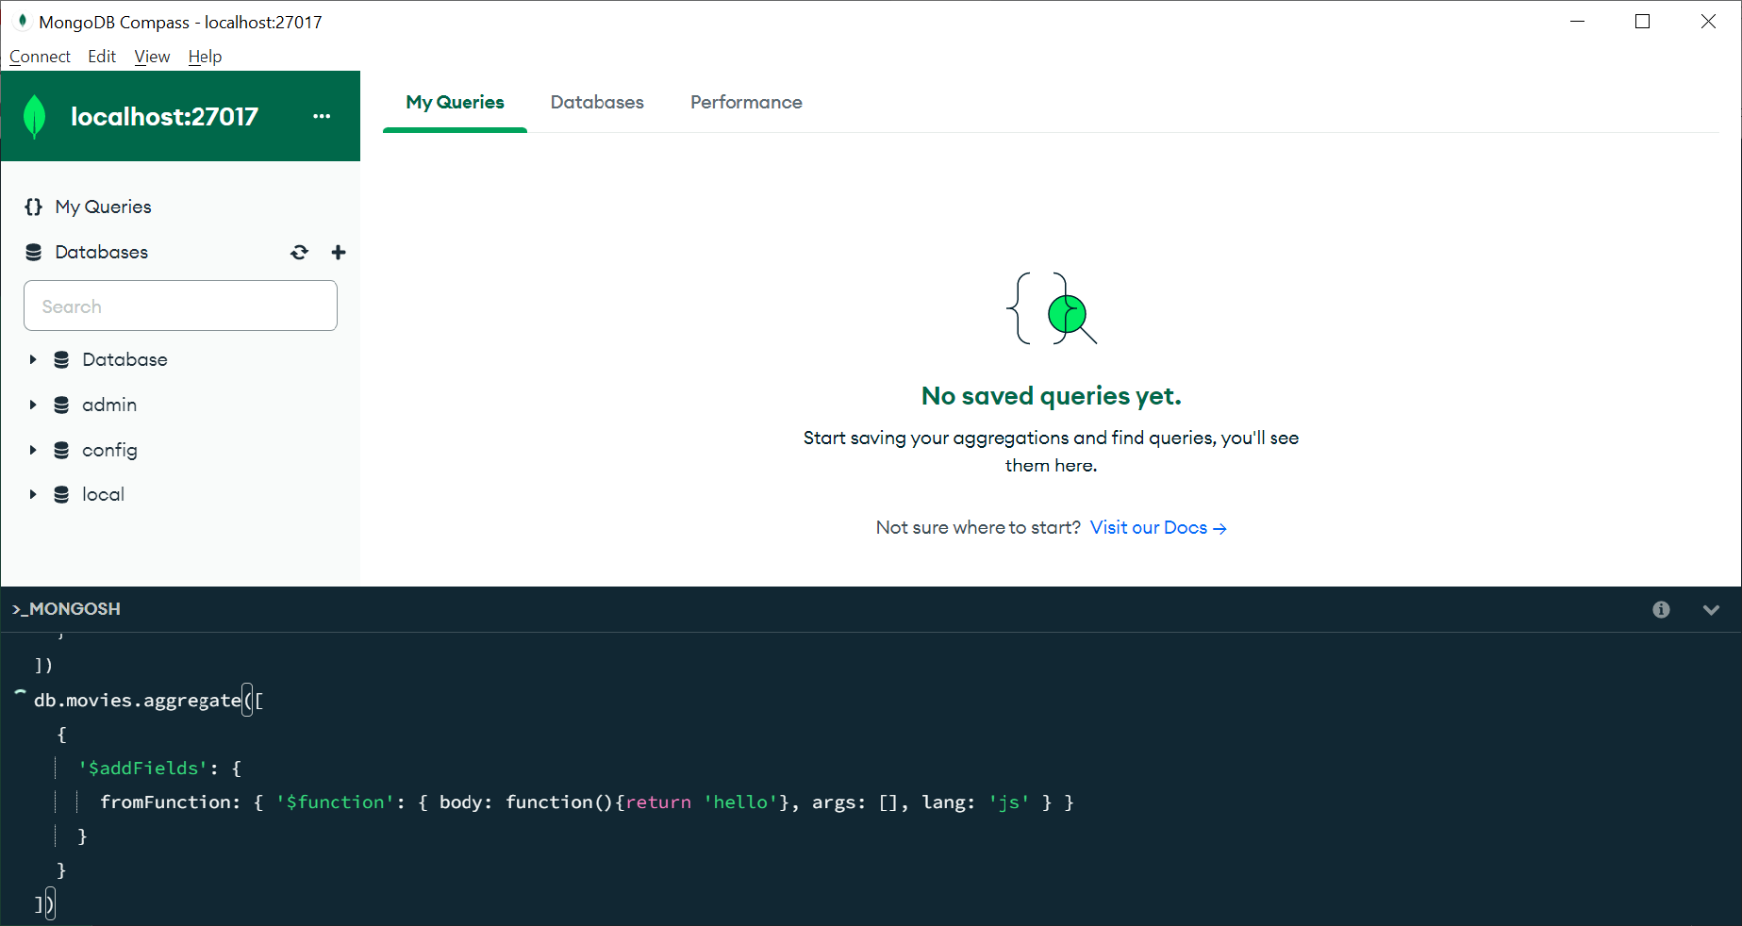This screenshot has height=926, width=1742.
Task: Open the Connect menu
Action: pos(40,57)
